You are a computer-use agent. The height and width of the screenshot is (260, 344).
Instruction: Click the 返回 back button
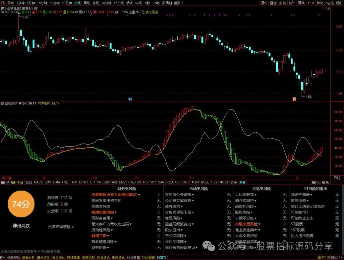339,3
